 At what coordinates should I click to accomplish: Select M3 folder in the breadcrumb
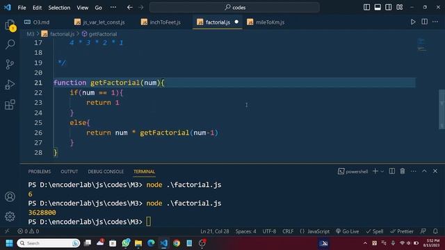pyautogui.click(x=31, y=34)
